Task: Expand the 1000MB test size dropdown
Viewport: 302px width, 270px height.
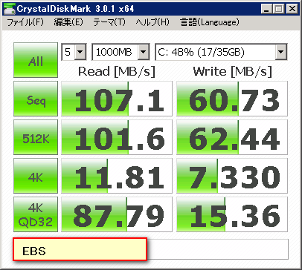Action: click(144, 52)
